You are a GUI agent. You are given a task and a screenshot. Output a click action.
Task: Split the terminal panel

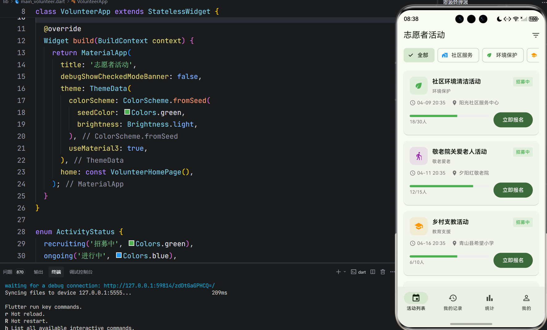(x=373, y=272)
